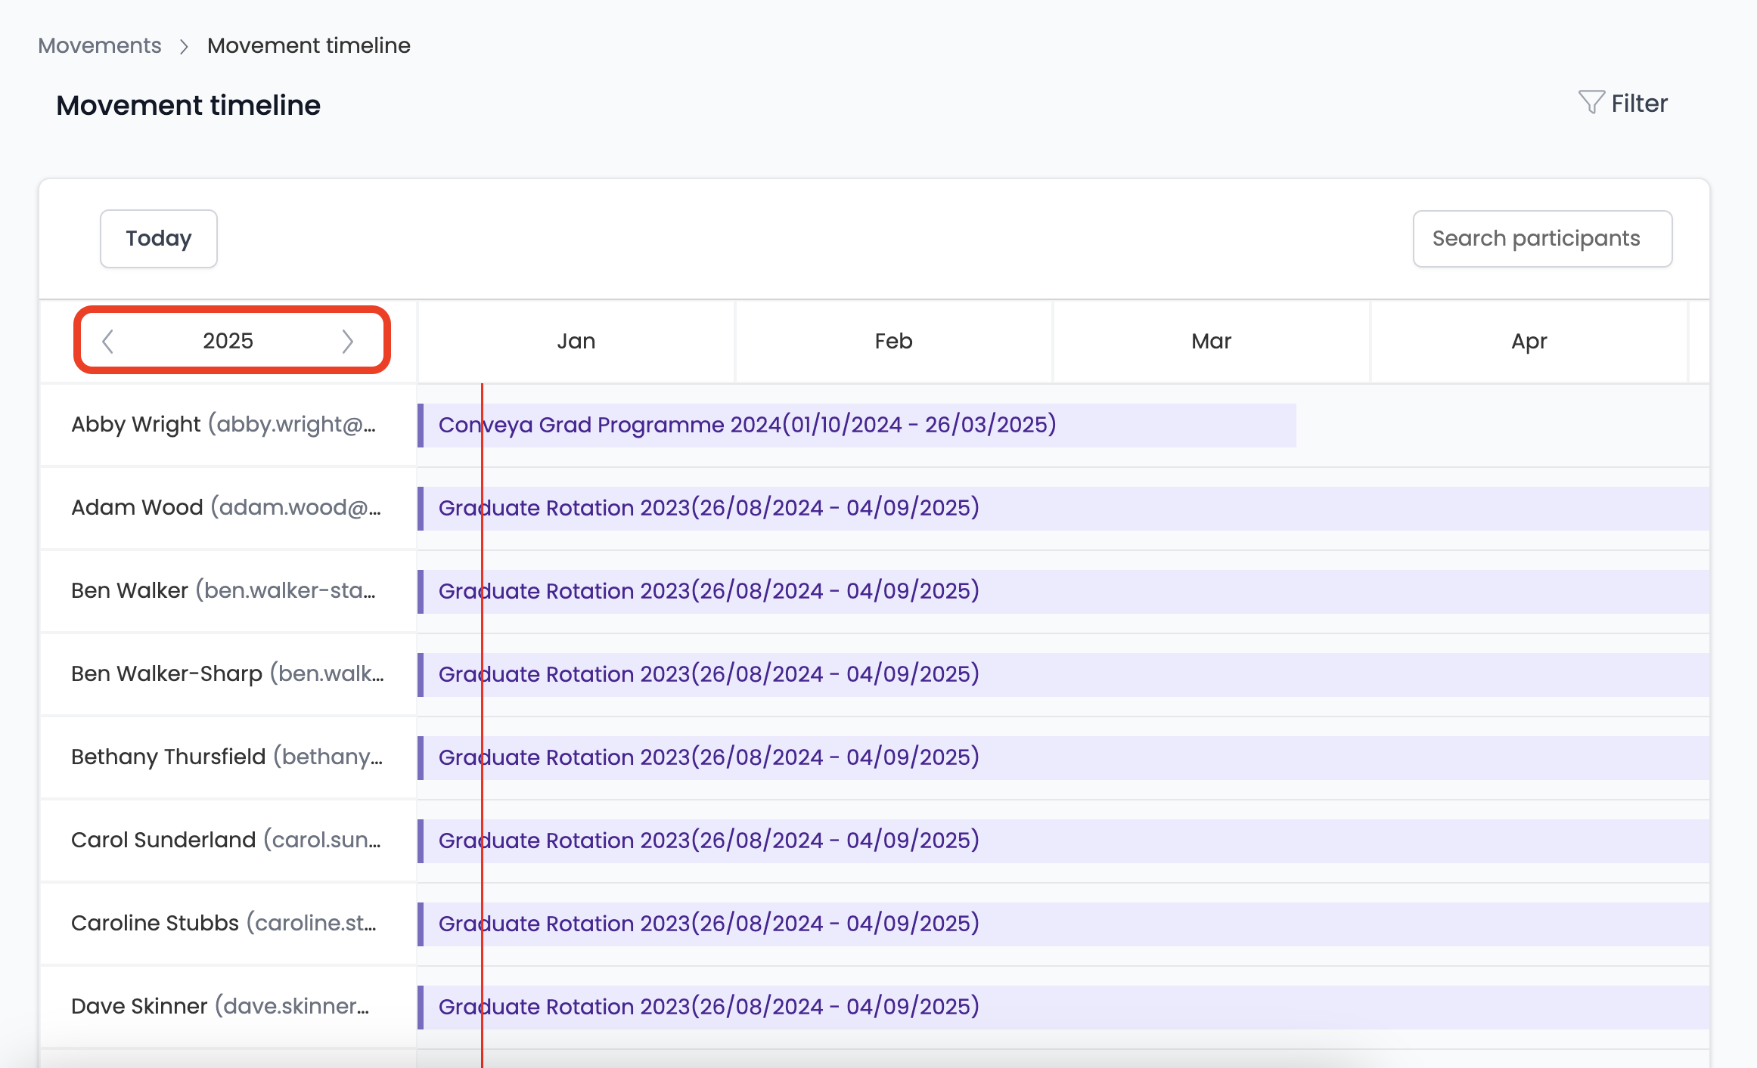Open Carol Sunderland participant row

pyautogui.click(x=228, y=840)
